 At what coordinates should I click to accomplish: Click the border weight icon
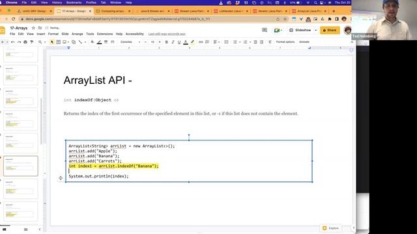click(106, 42)
